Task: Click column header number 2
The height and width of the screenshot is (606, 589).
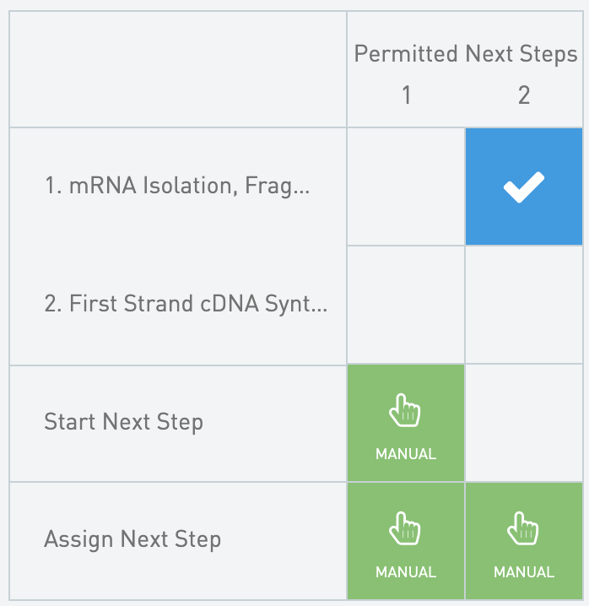Action: pos(523,95)
